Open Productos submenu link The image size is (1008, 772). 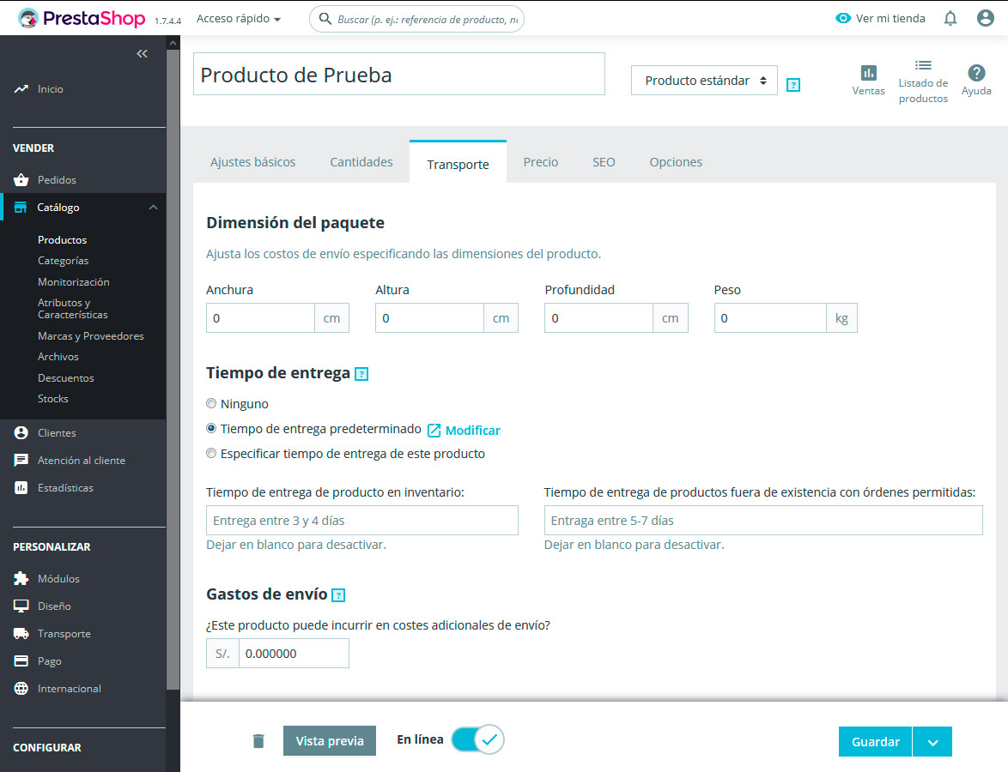[x=63, y=240]
